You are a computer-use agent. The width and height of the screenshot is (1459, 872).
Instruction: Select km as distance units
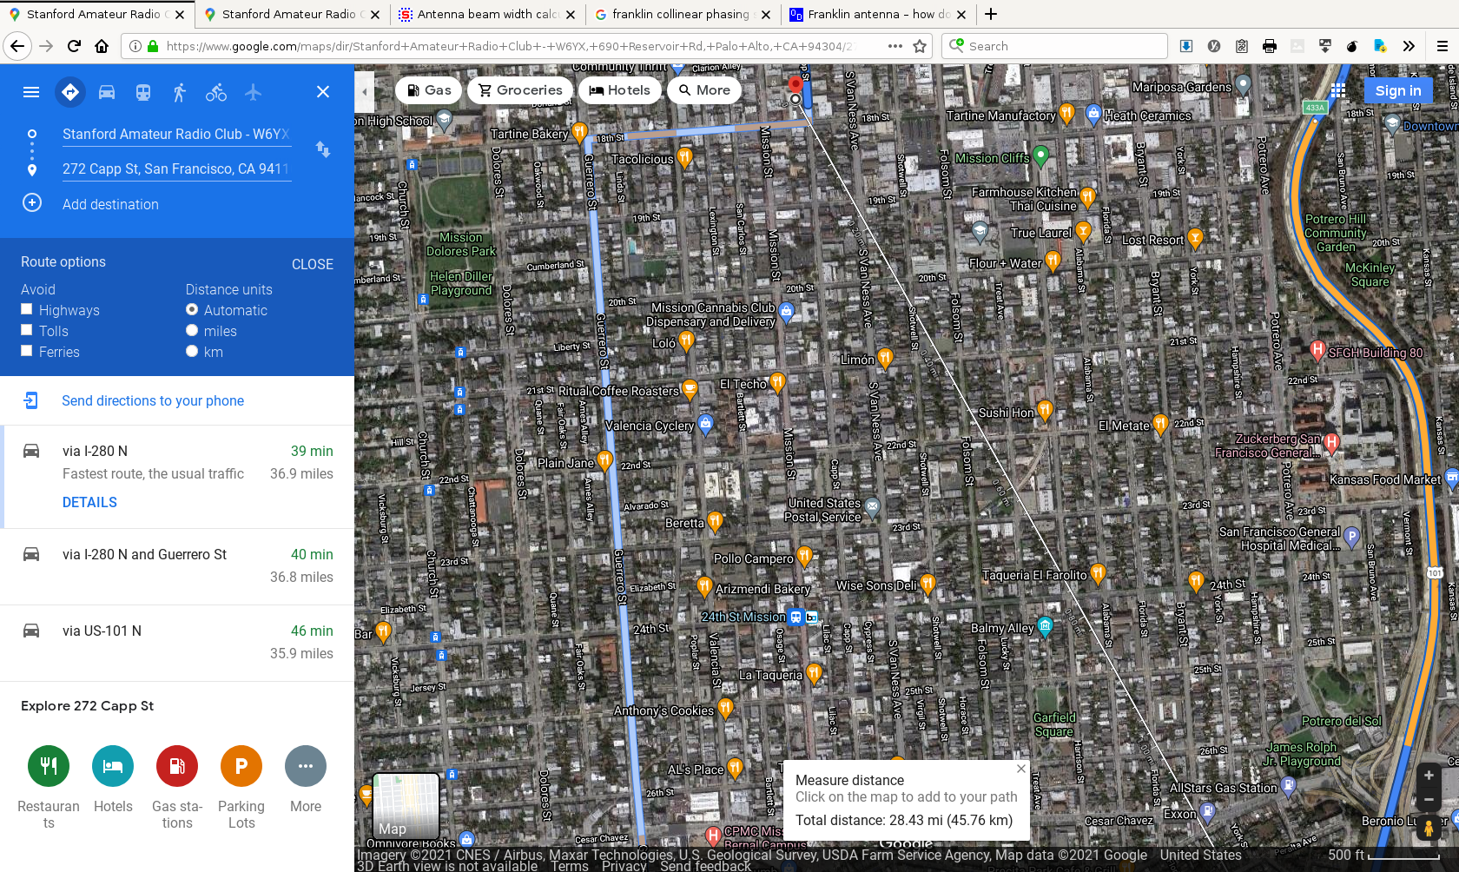pos(192,351)
